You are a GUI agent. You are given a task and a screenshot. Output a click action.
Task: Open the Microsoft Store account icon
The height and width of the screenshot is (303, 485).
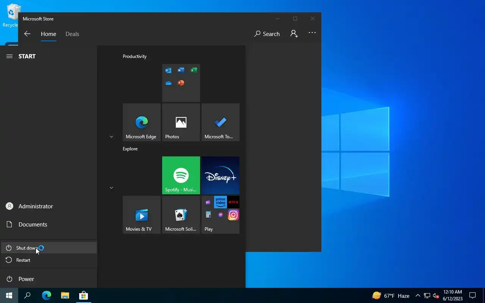[294, 34]
